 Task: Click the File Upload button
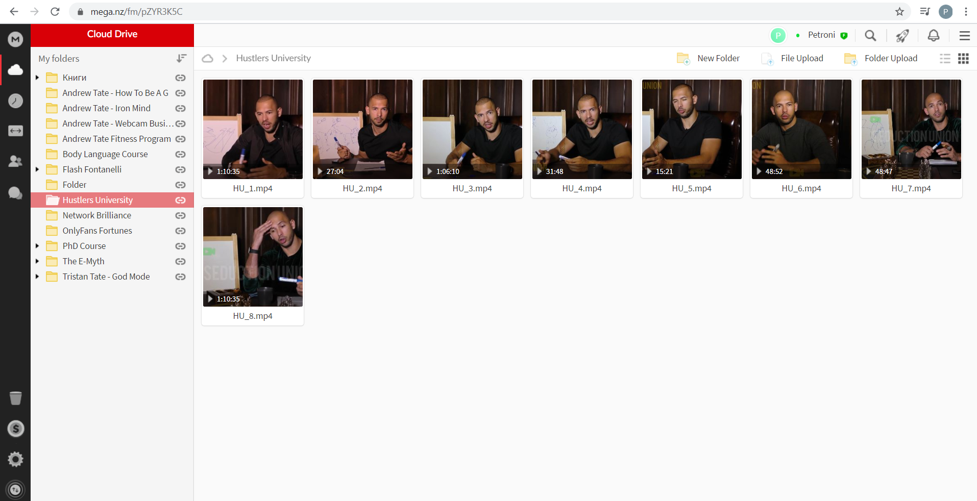pyautogui.click(x=792, y=58)
